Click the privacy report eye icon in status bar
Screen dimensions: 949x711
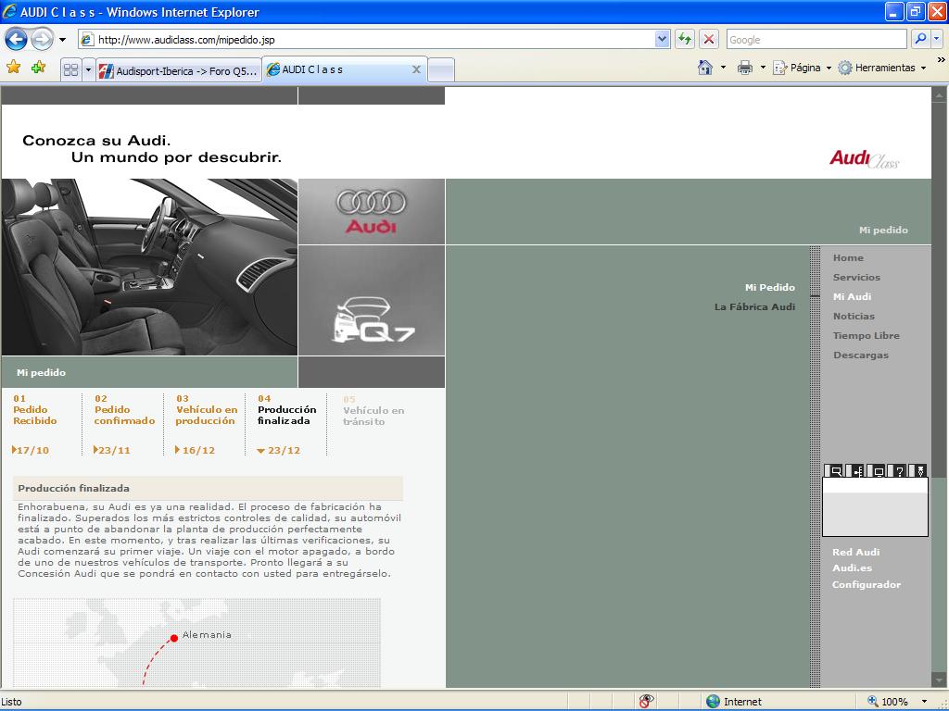pos(646,702)
